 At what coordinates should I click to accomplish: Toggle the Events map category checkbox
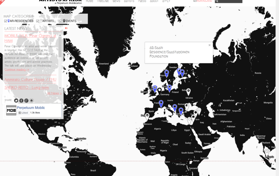tap(61, 21)
